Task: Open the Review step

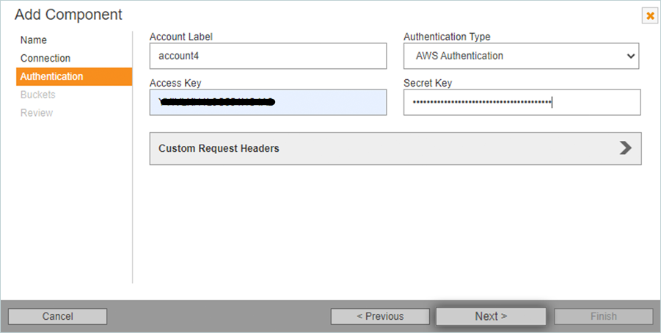Action: 37,113
